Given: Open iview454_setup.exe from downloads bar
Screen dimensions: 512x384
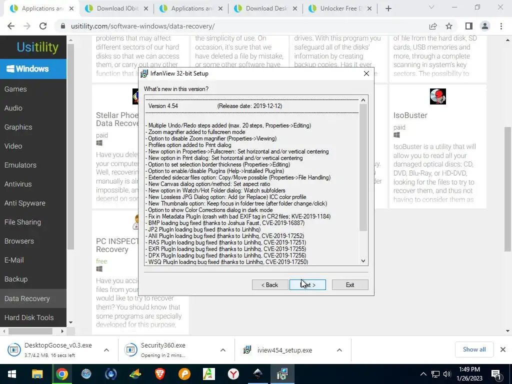Looking at the screenshot, I should [284, 350].
